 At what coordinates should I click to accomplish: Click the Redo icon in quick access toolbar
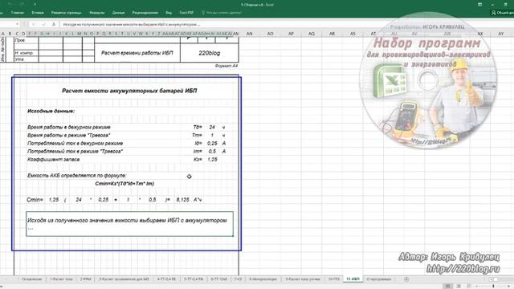(22, 5)
